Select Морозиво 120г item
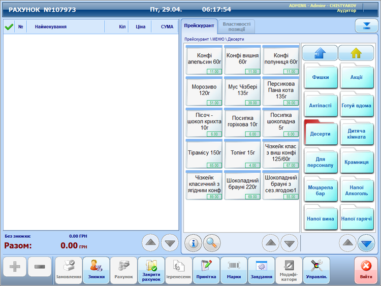The height and width of the screenshot is (286, 381). (x=205, y=90)
